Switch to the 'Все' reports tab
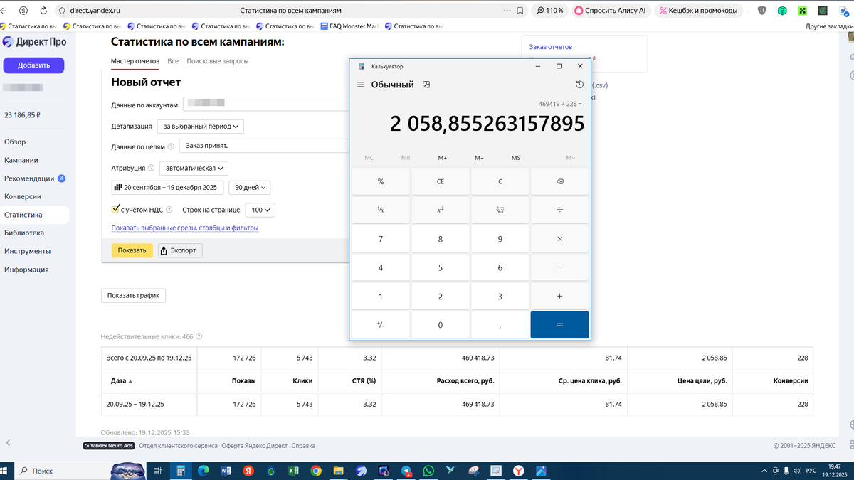Image resolution: width=854 pixels, height=480 pixels. coord(173,61)
